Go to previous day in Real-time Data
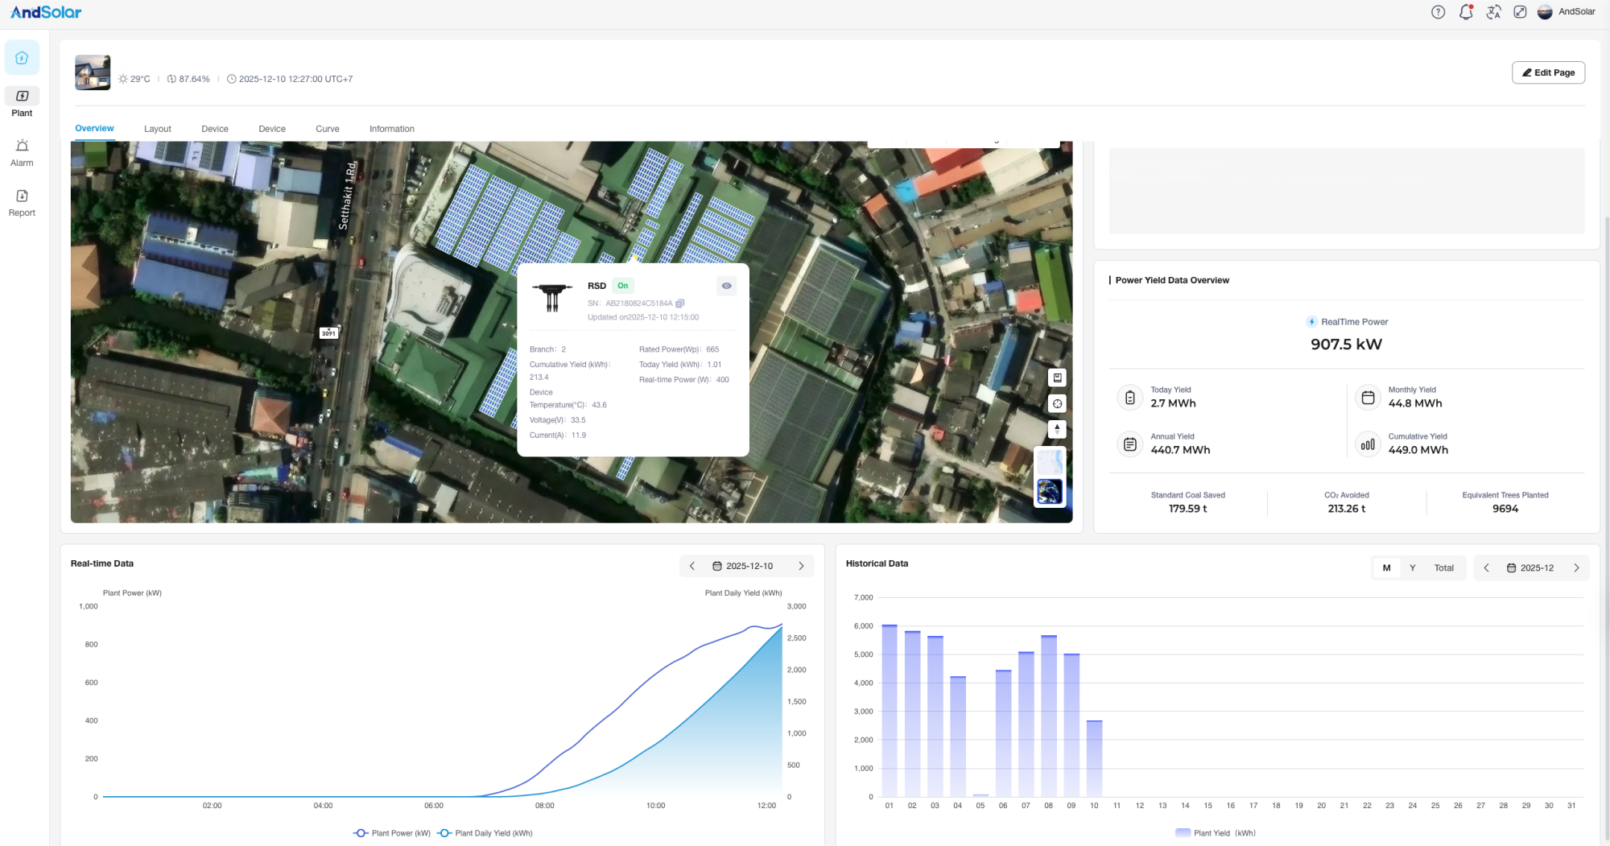The image size is (1610, 846). (x=692, y=566)
